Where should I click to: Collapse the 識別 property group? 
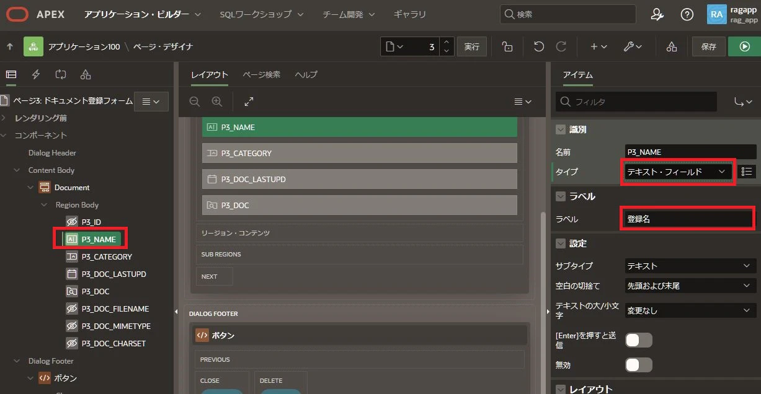pyautogui.click(x=561, y=129)
